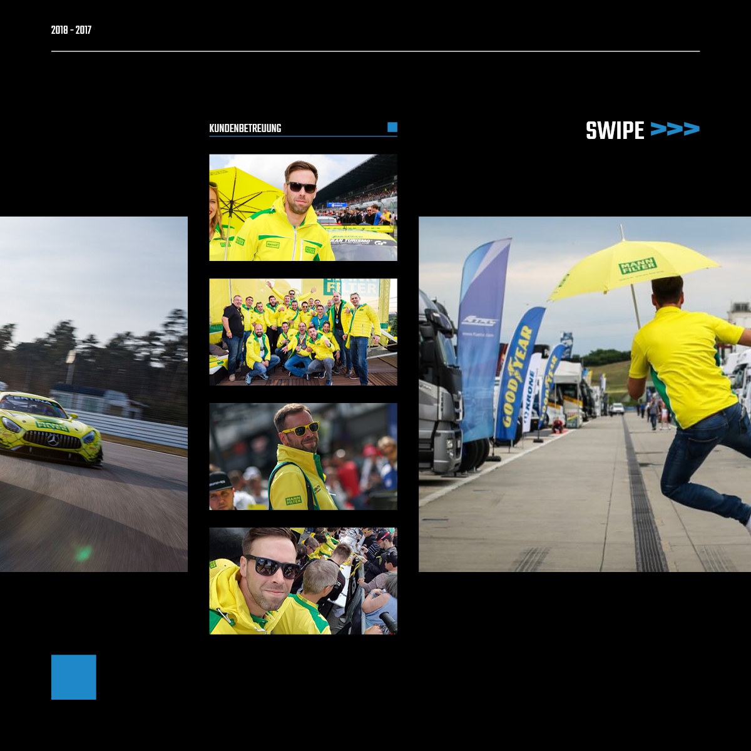Screen dimensions: 751x751
Task: Click the blue triple-chevron swipe arrows
Action: (675, 130)
